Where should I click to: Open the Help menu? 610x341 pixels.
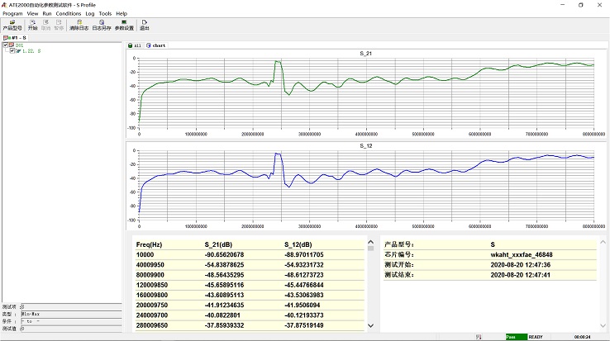(122, 13)
